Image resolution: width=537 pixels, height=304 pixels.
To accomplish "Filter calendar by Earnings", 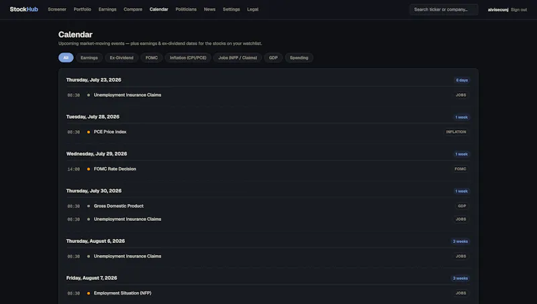I will click(89, 58).
